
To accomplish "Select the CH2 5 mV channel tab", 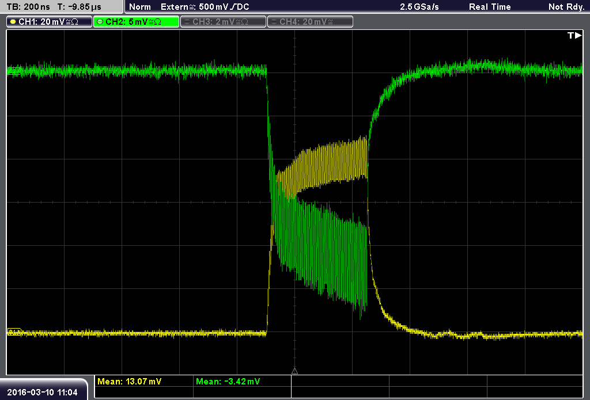I will point(136,22).
